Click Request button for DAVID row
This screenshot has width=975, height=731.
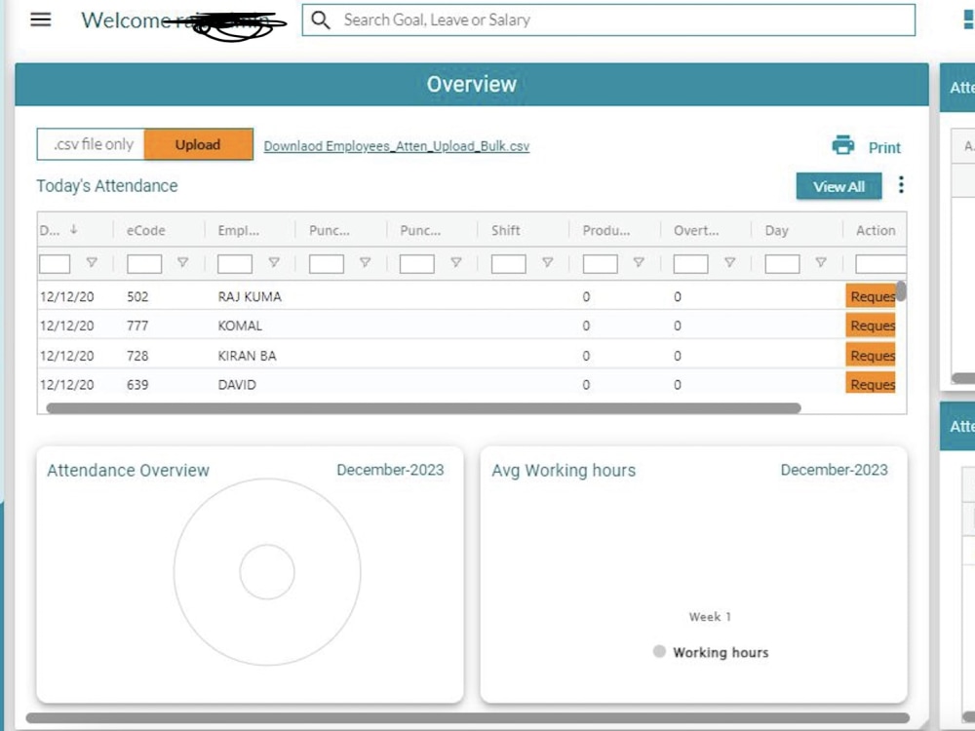click(871, 383)
